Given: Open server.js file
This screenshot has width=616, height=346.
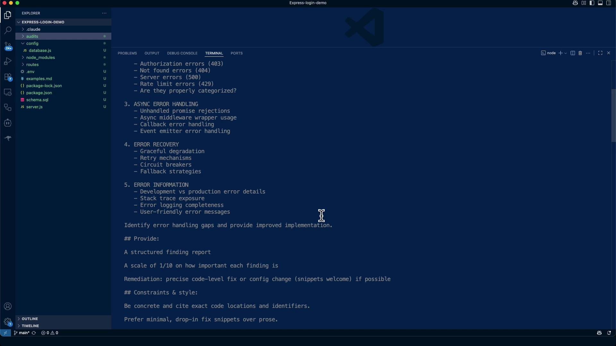Looking at the screenshot, I should click(x=63, y=107).
